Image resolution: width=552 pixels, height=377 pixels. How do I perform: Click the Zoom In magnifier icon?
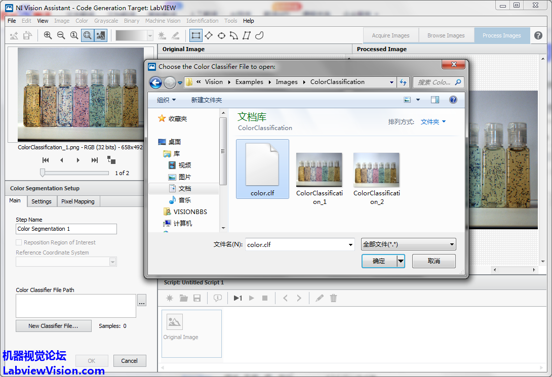48,35
